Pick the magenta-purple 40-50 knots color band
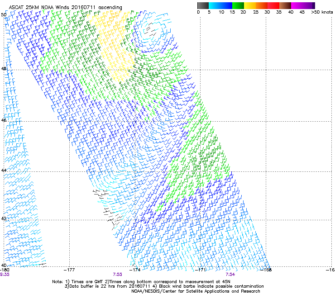 [303, 5]
